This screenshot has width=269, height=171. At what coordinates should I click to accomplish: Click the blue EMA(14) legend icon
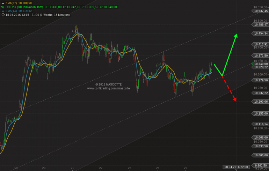pos(3,11)
